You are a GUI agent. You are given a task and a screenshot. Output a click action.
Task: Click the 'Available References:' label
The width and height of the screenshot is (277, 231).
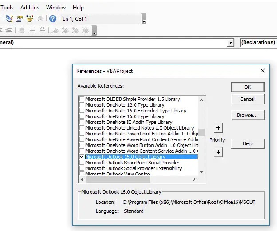click(x=100, y=86)
